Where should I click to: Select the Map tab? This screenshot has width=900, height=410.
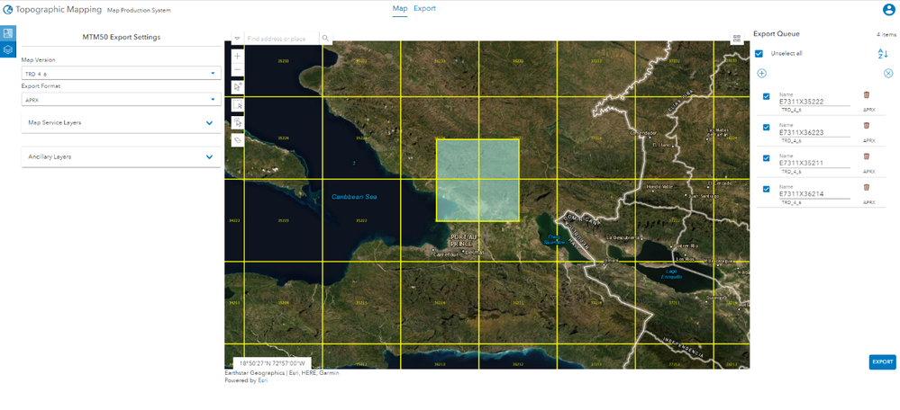pyautogui.click(x=400, y=9)
